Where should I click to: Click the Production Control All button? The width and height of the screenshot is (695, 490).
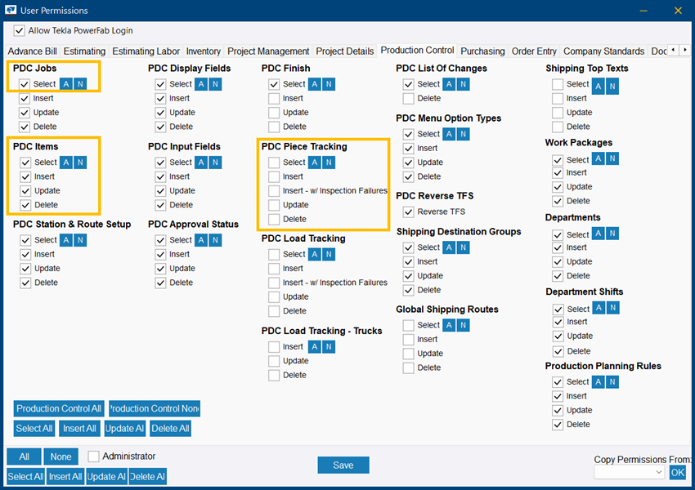click(59, 408)
